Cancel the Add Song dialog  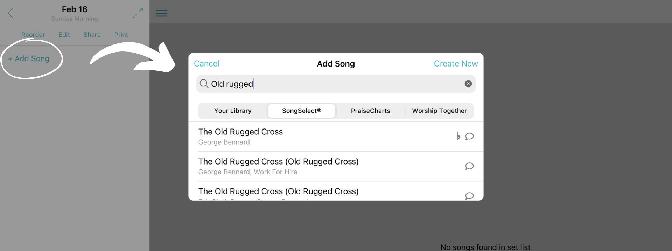click(x=206, y=64)
